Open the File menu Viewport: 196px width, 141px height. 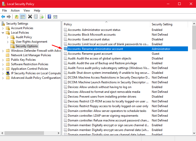5,11
